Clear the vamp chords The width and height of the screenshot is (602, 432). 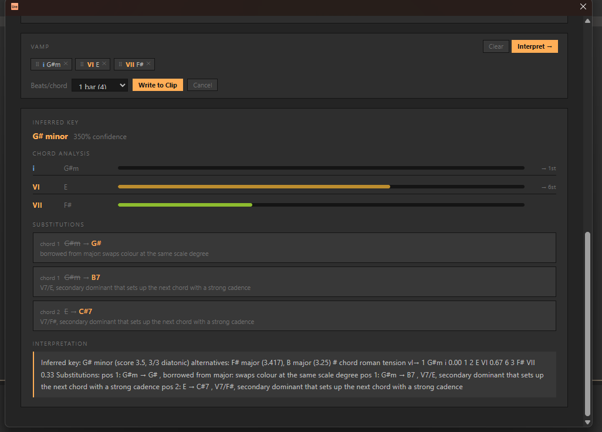(496, 46)
